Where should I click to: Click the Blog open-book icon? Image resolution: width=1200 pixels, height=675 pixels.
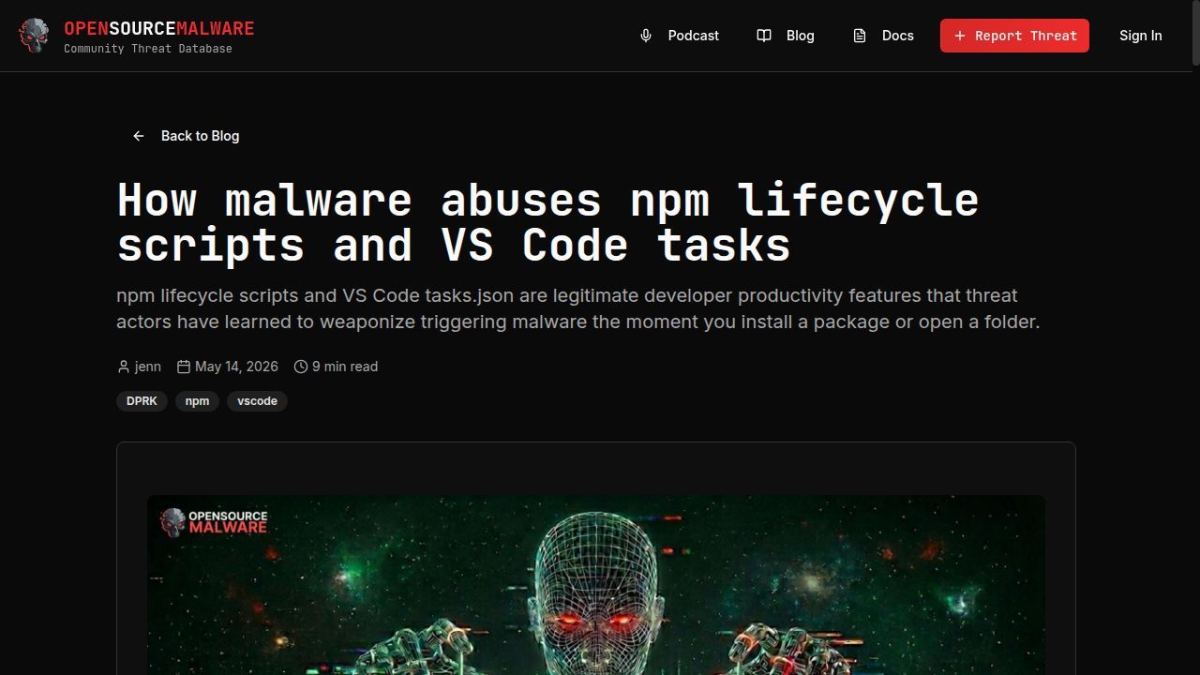pos(764,36)
